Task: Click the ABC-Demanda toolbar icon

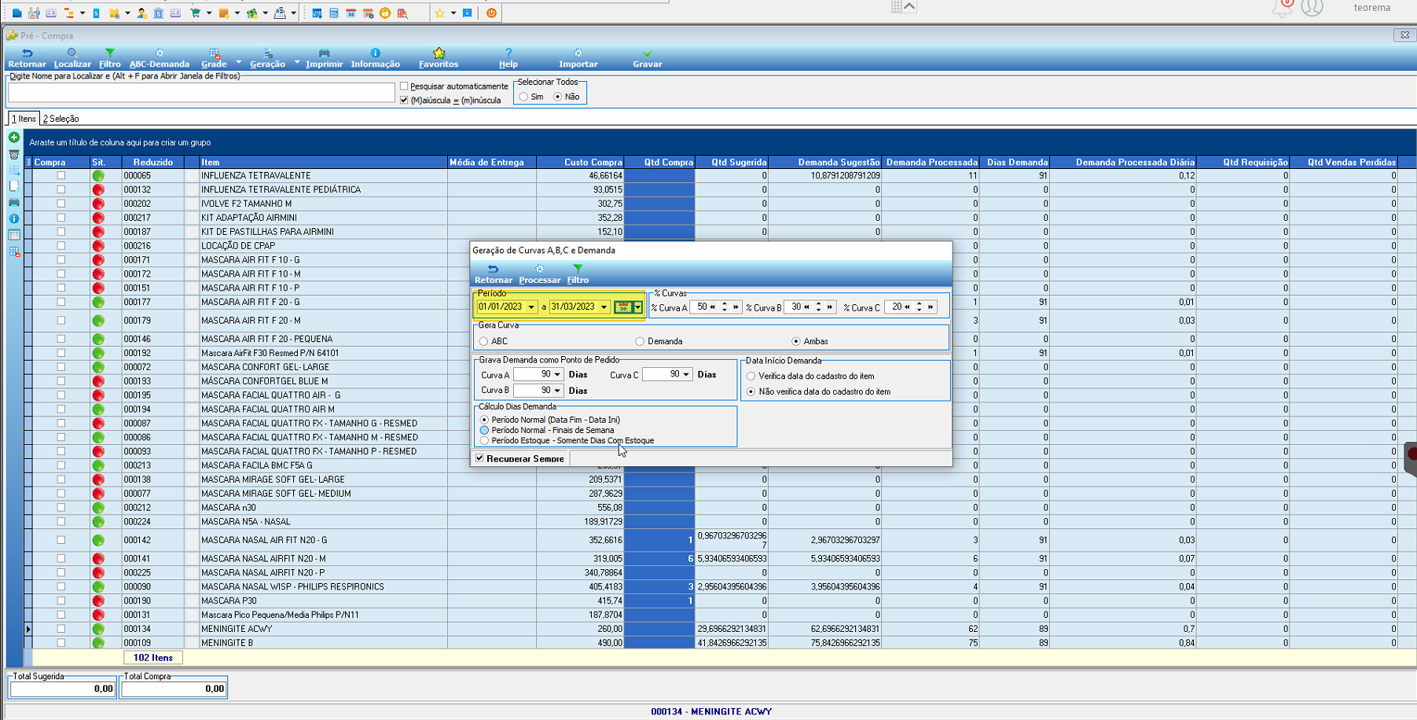Action: [x=160, y=53]
